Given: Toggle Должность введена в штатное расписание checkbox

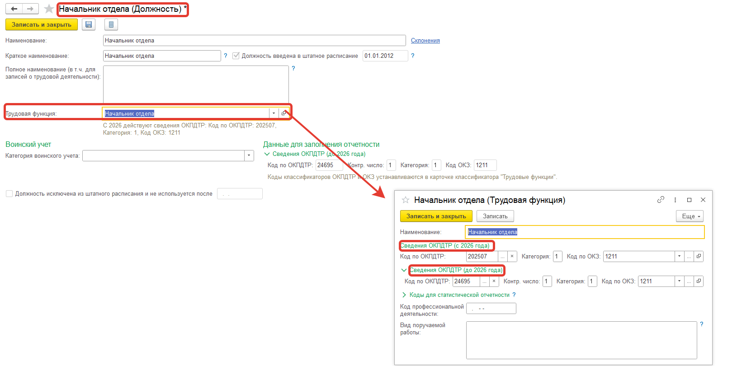Looking at the screenshot, I should tap(236, 56).
